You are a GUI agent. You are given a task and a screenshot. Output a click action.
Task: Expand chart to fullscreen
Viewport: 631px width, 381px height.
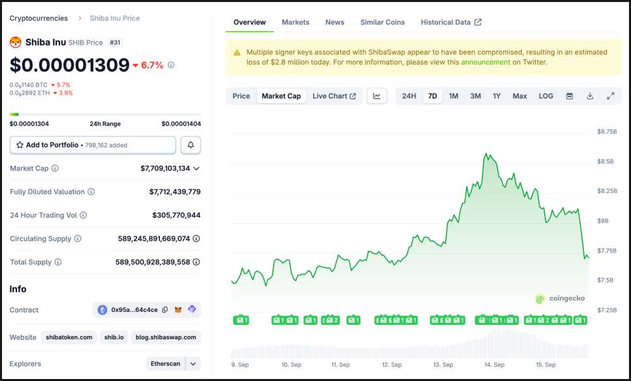tap(611, 96)
